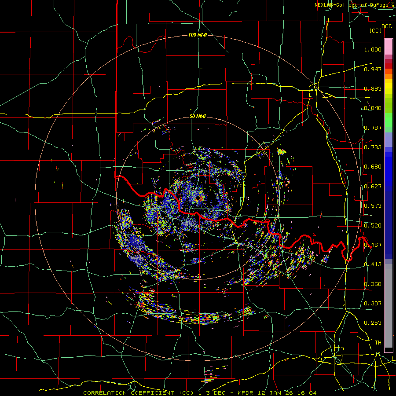
Task: Click the [CC] legend header
Action: (376, 30)
